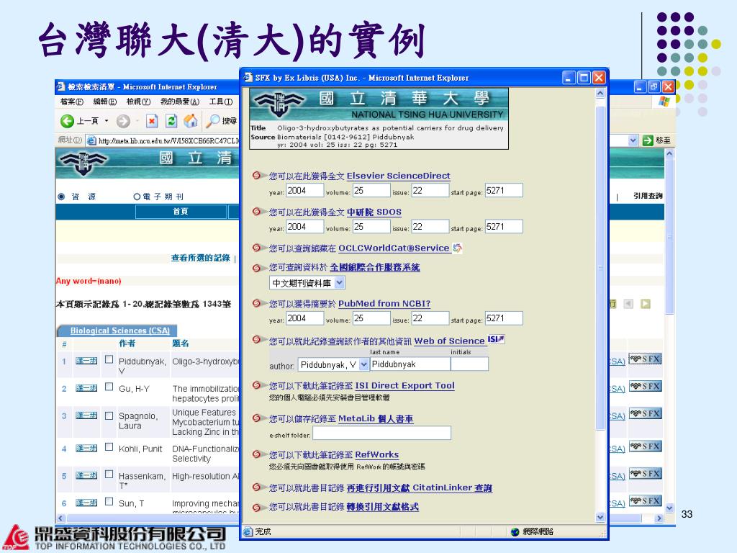Image resolution: width=737 pixels, height=553 pixels.
Task: Click the Forward arrow in the IE toolbar
Action: pos(123,121)
